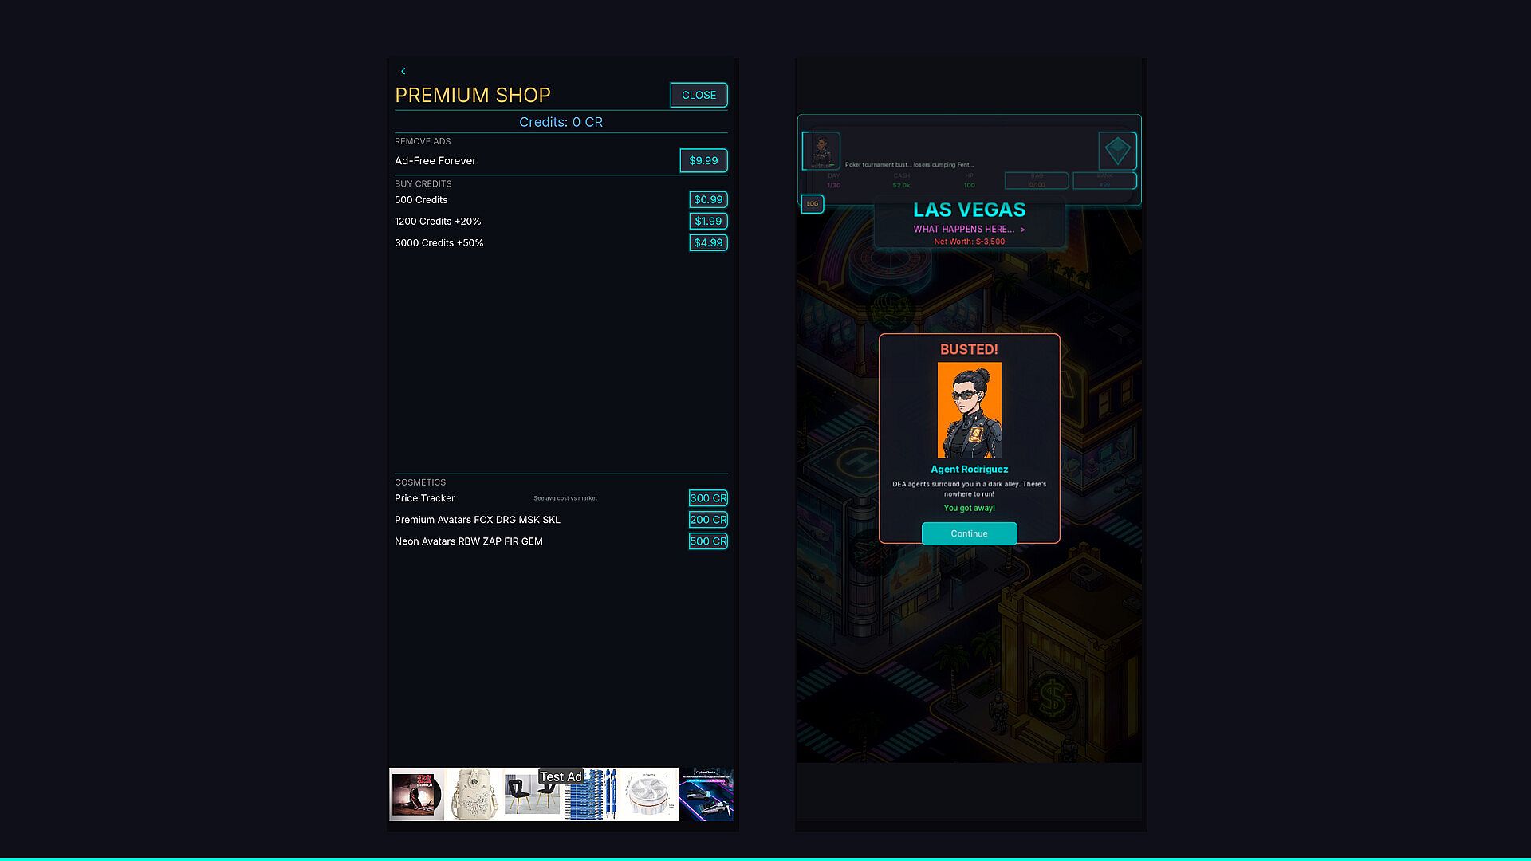Open the diamond premium gem icon

[x=1117, y=151]
